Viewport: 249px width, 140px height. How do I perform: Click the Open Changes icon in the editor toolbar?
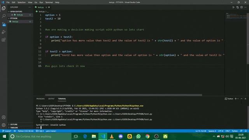click(237, 7)
